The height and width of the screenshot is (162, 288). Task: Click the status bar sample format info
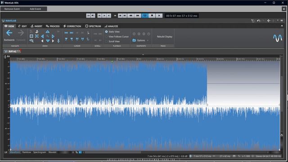pyautogui.click(x=268, y=156)
